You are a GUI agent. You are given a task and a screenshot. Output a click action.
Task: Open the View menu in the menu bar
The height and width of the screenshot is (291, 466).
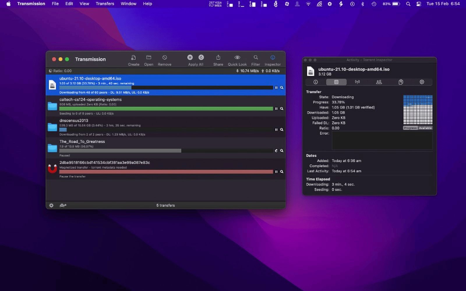click(x=84, y=4)
